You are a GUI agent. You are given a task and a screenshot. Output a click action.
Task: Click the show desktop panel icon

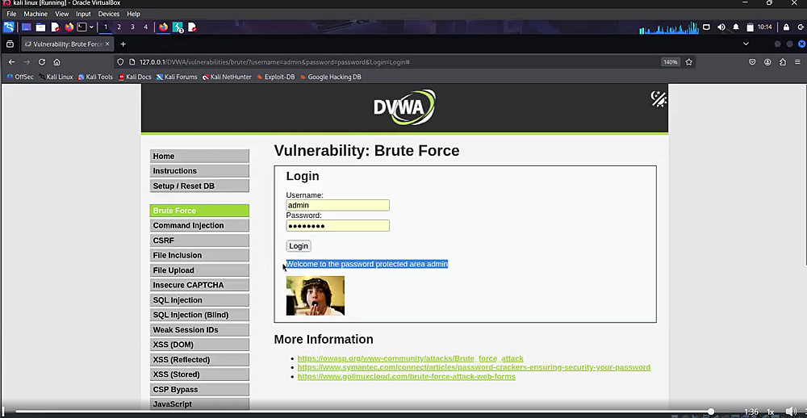click(x=27, y=27)
